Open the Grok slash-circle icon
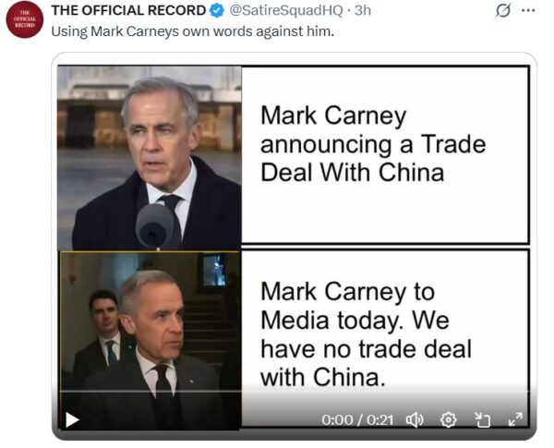Image resolution: width=554 pixels, height=448 pixels. [503, 10]
